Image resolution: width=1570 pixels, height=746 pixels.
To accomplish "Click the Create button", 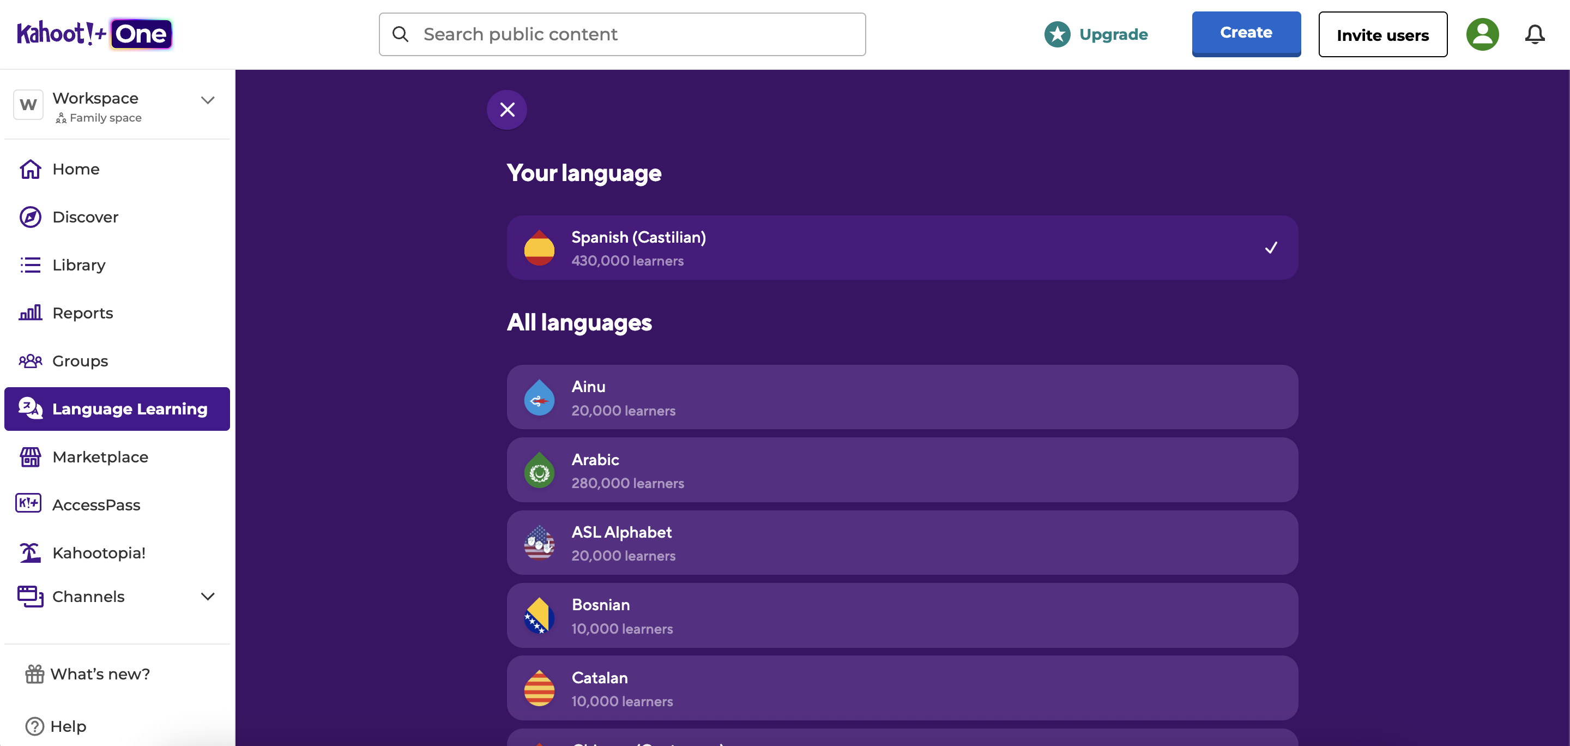I will coord(1246,33).
